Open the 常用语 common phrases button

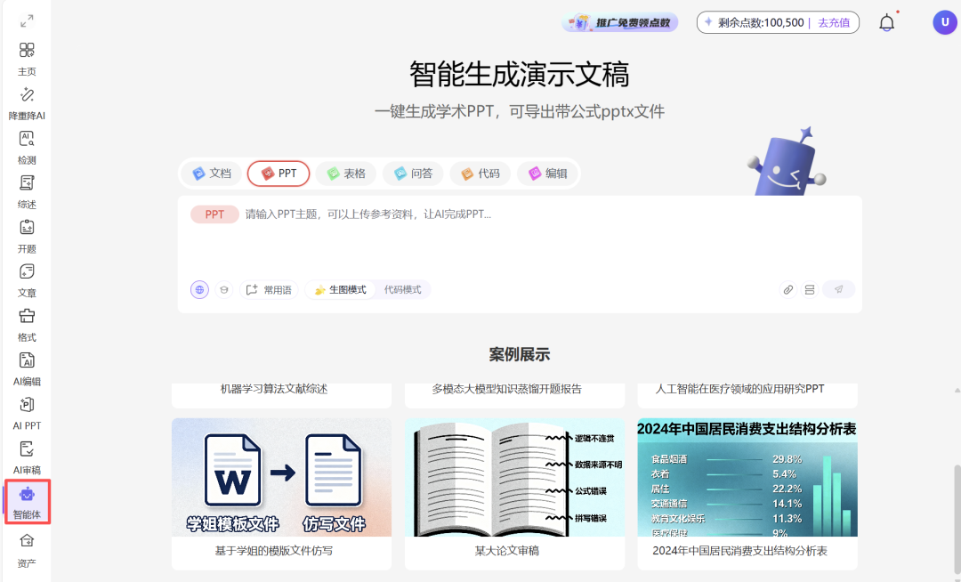[x=269, y=290]
